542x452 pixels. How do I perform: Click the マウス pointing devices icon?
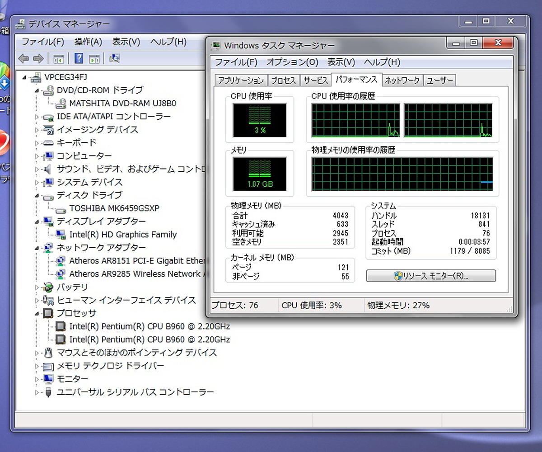click(x=48, y=353)
